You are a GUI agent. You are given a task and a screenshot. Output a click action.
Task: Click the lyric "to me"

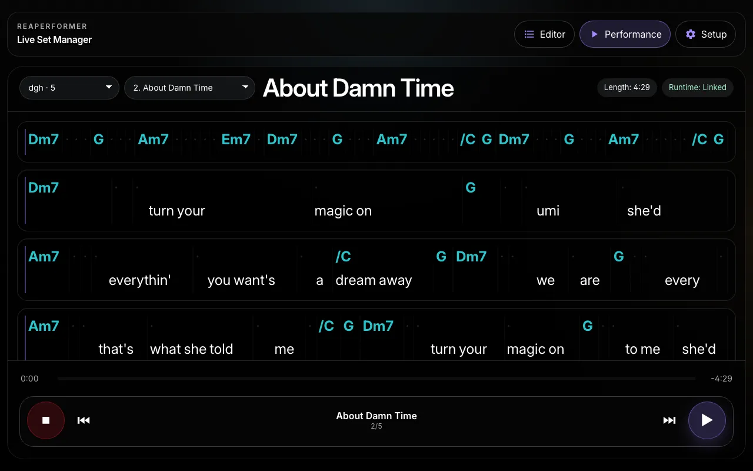(x=642, y=349)
